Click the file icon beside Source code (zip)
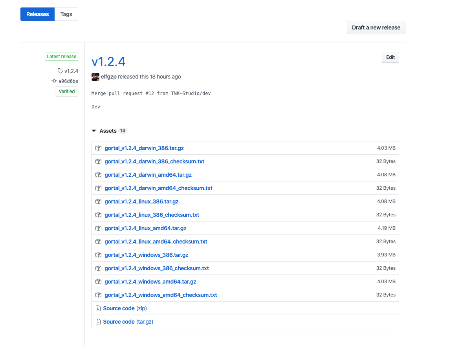 [98, 308]
